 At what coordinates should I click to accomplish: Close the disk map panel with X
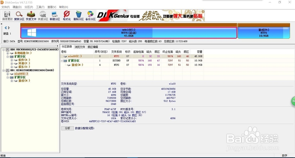(1, 24)
